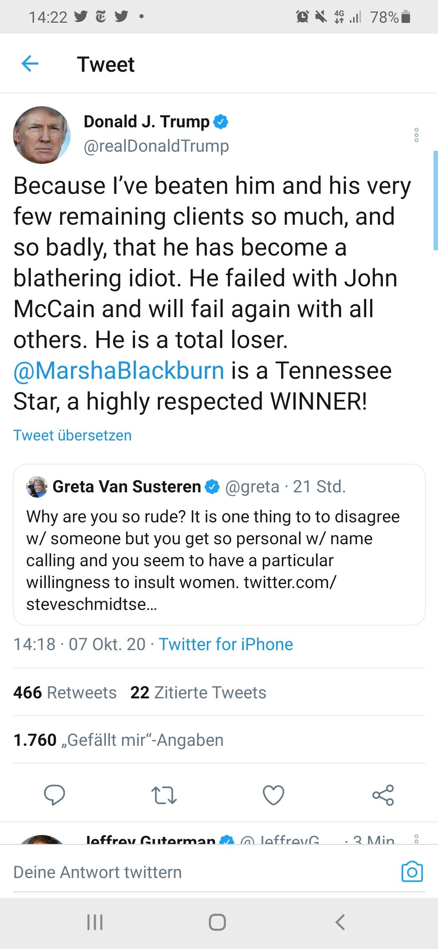Share the tweet via share icon
This screenshot has height=949, width=438.
coord(383,795)
